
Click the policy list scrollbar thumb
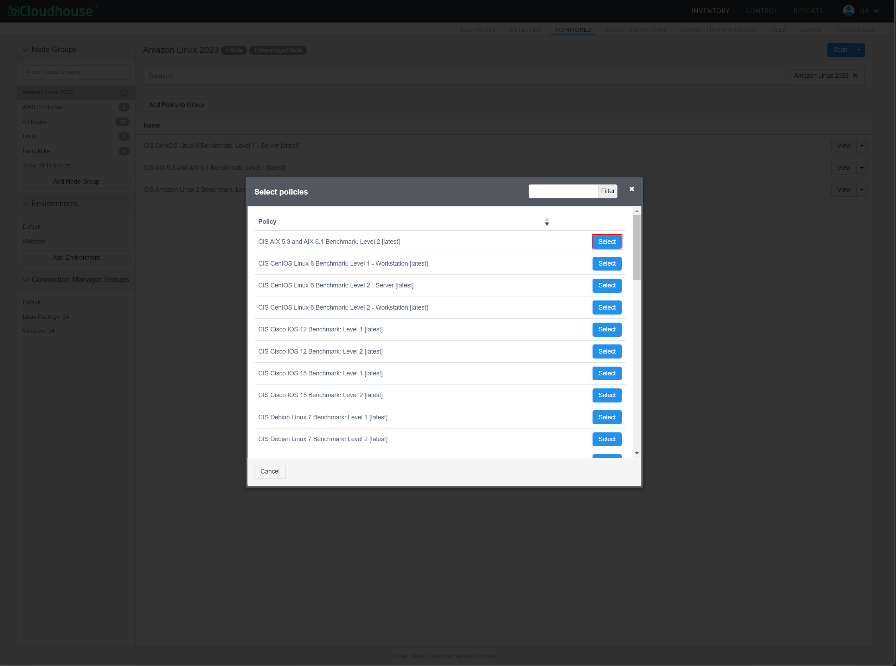pos(636,247)
